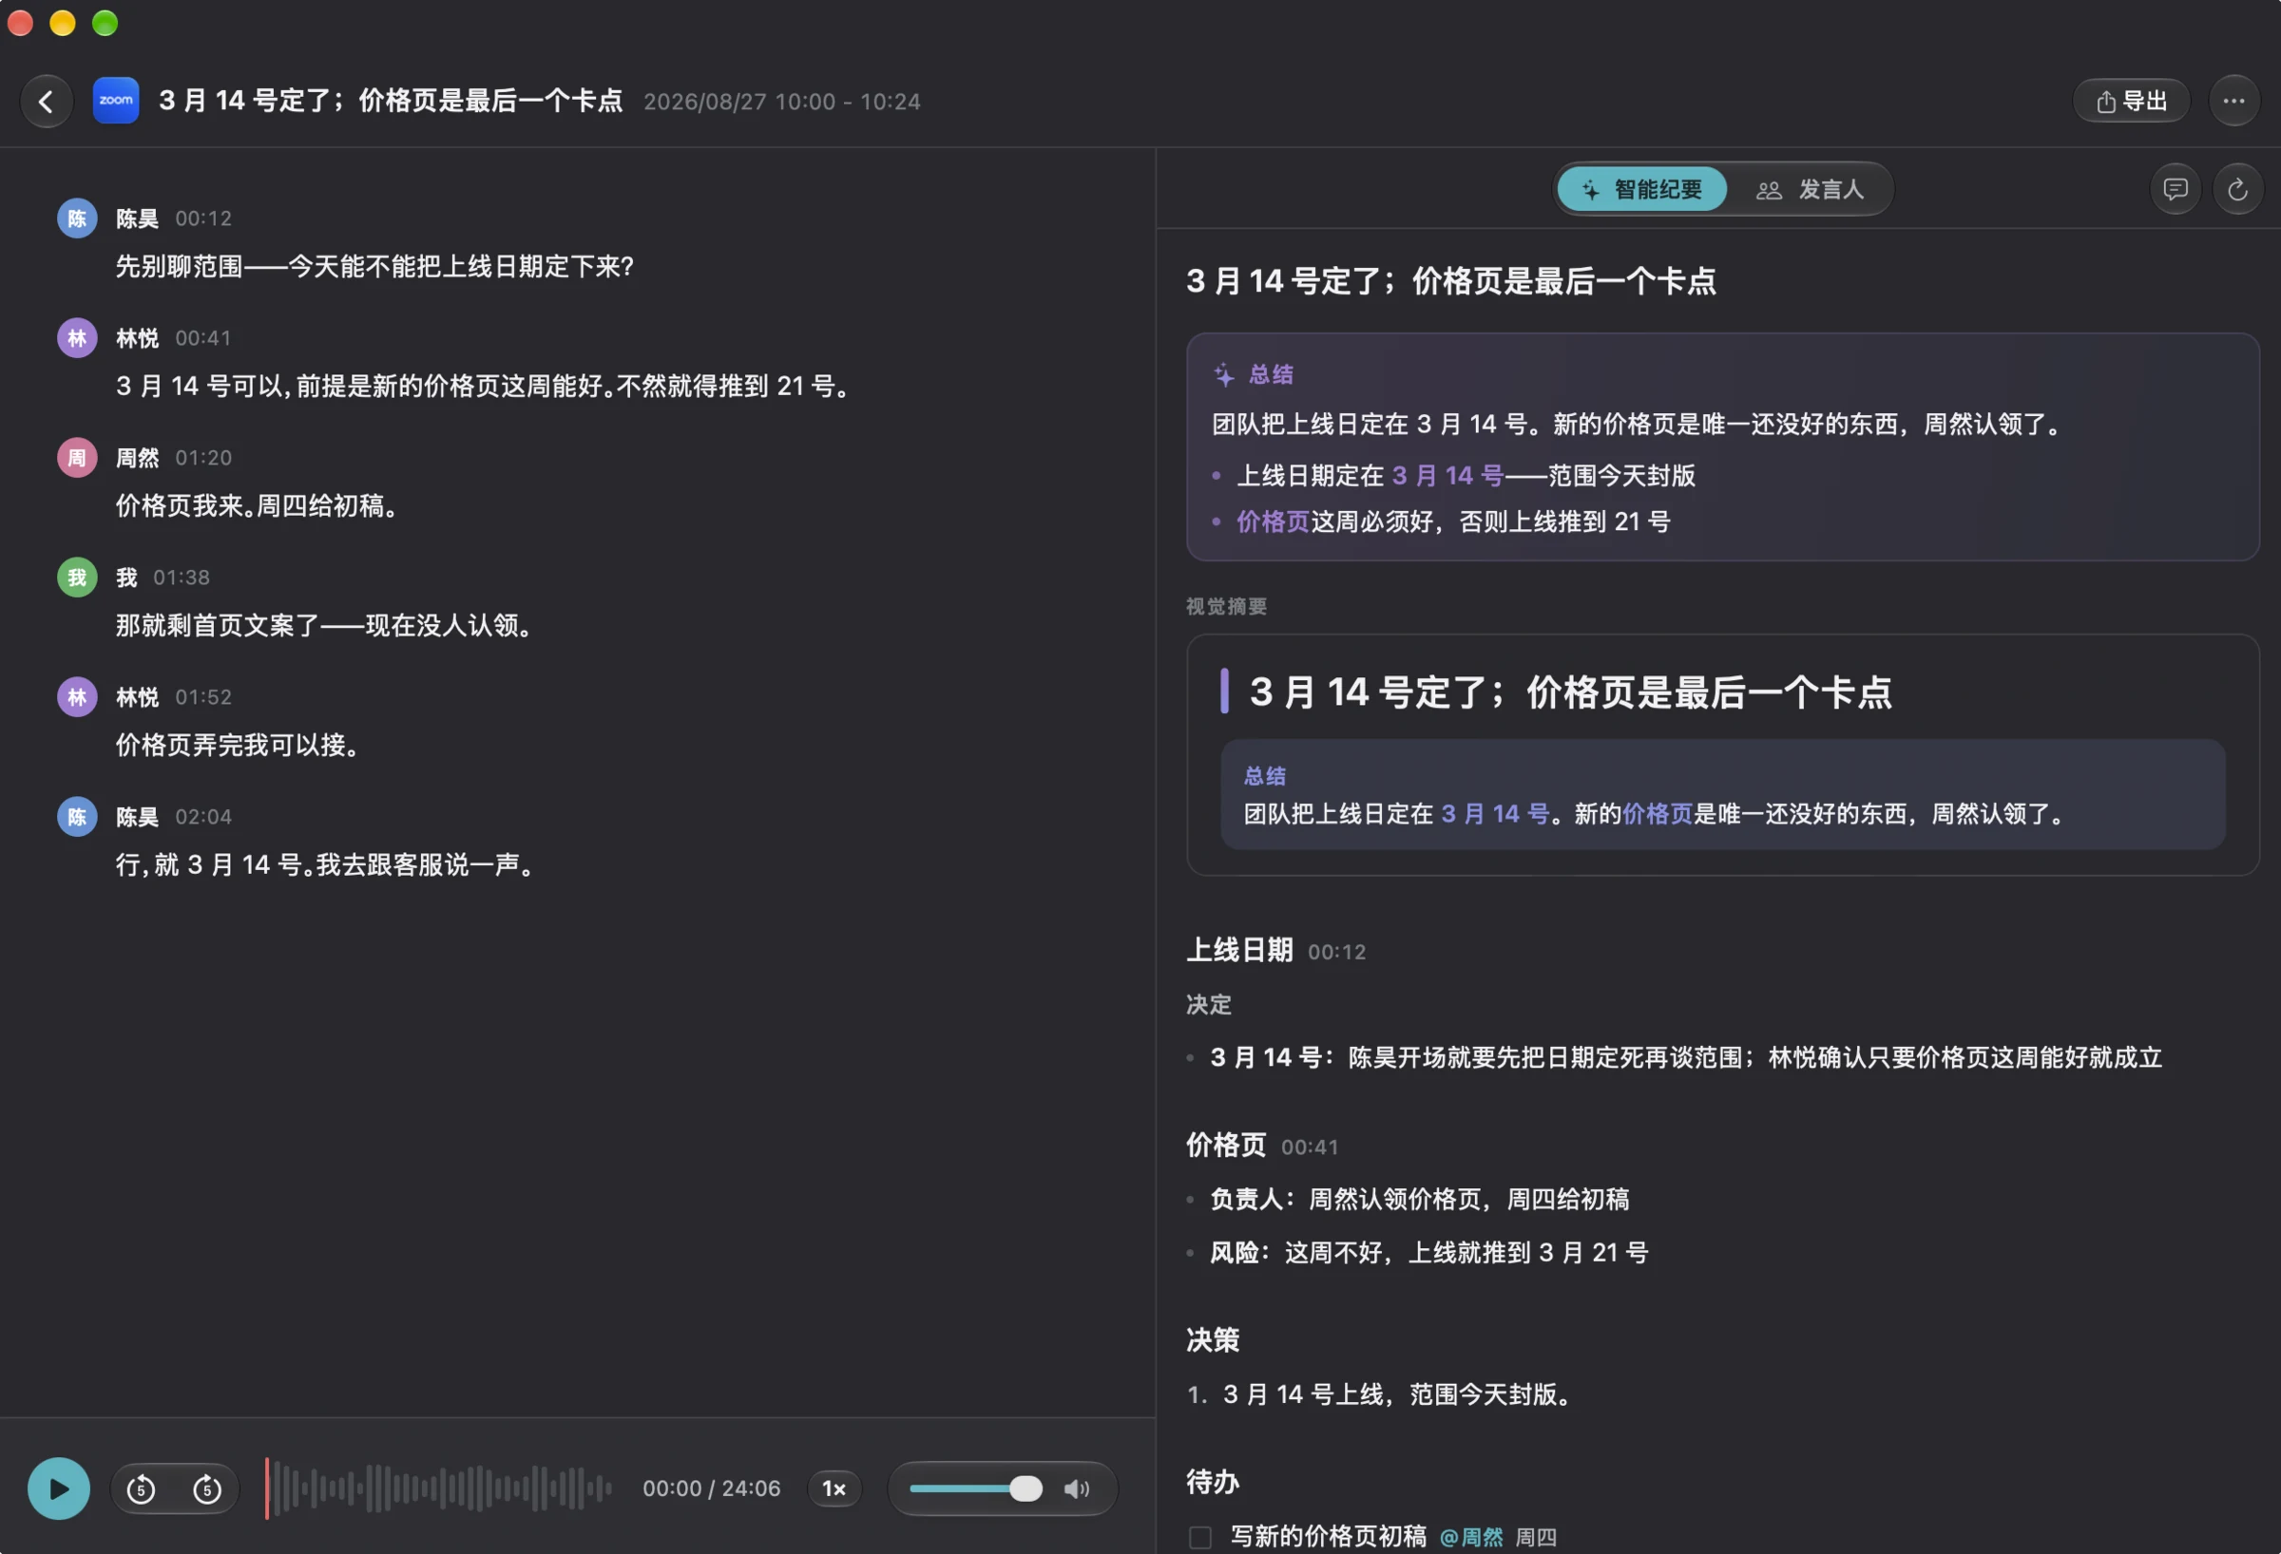This screenshot has height=1554, width=2281.
Task: Open the comments speech-bubble icon
Action: pyautogui.click(x=2175, y=189)
